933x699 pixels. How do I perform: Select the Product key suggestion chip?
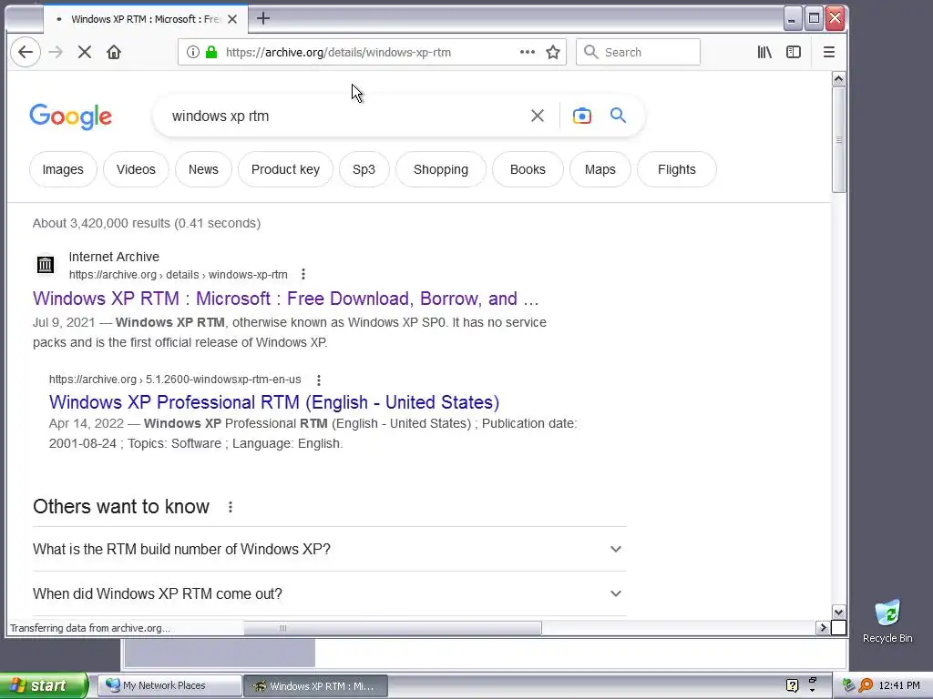[x=285, y=169]
